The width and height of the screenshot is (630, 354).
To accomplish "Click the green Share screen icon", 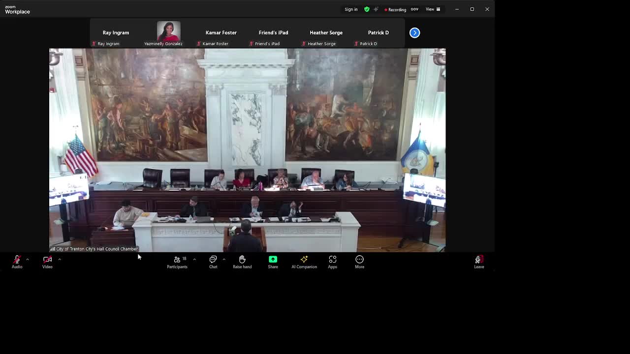I will pos(273,260).
